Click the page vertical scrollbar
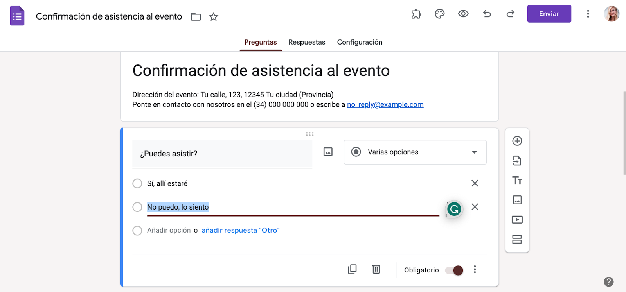Viewport: 626px width, 292px height. point(624,133)
